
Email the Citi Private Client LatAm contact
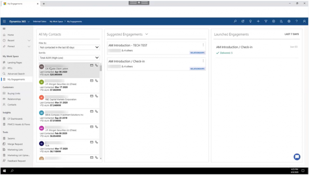[x=92, y=65]
